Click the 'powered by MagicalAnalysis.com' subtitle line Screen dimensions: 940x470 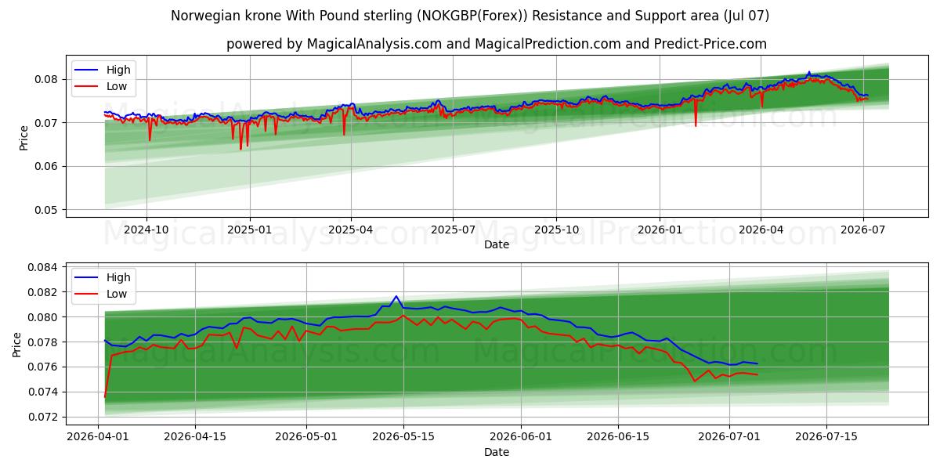(x=497, y=44)
